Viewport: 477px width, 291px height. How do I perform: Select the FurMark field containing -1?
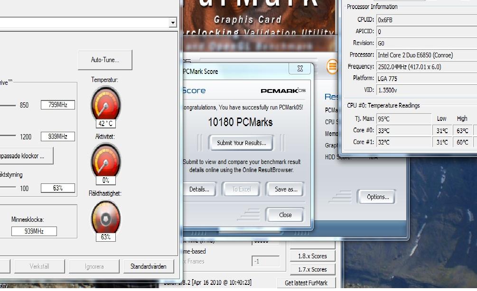(265, 261)
